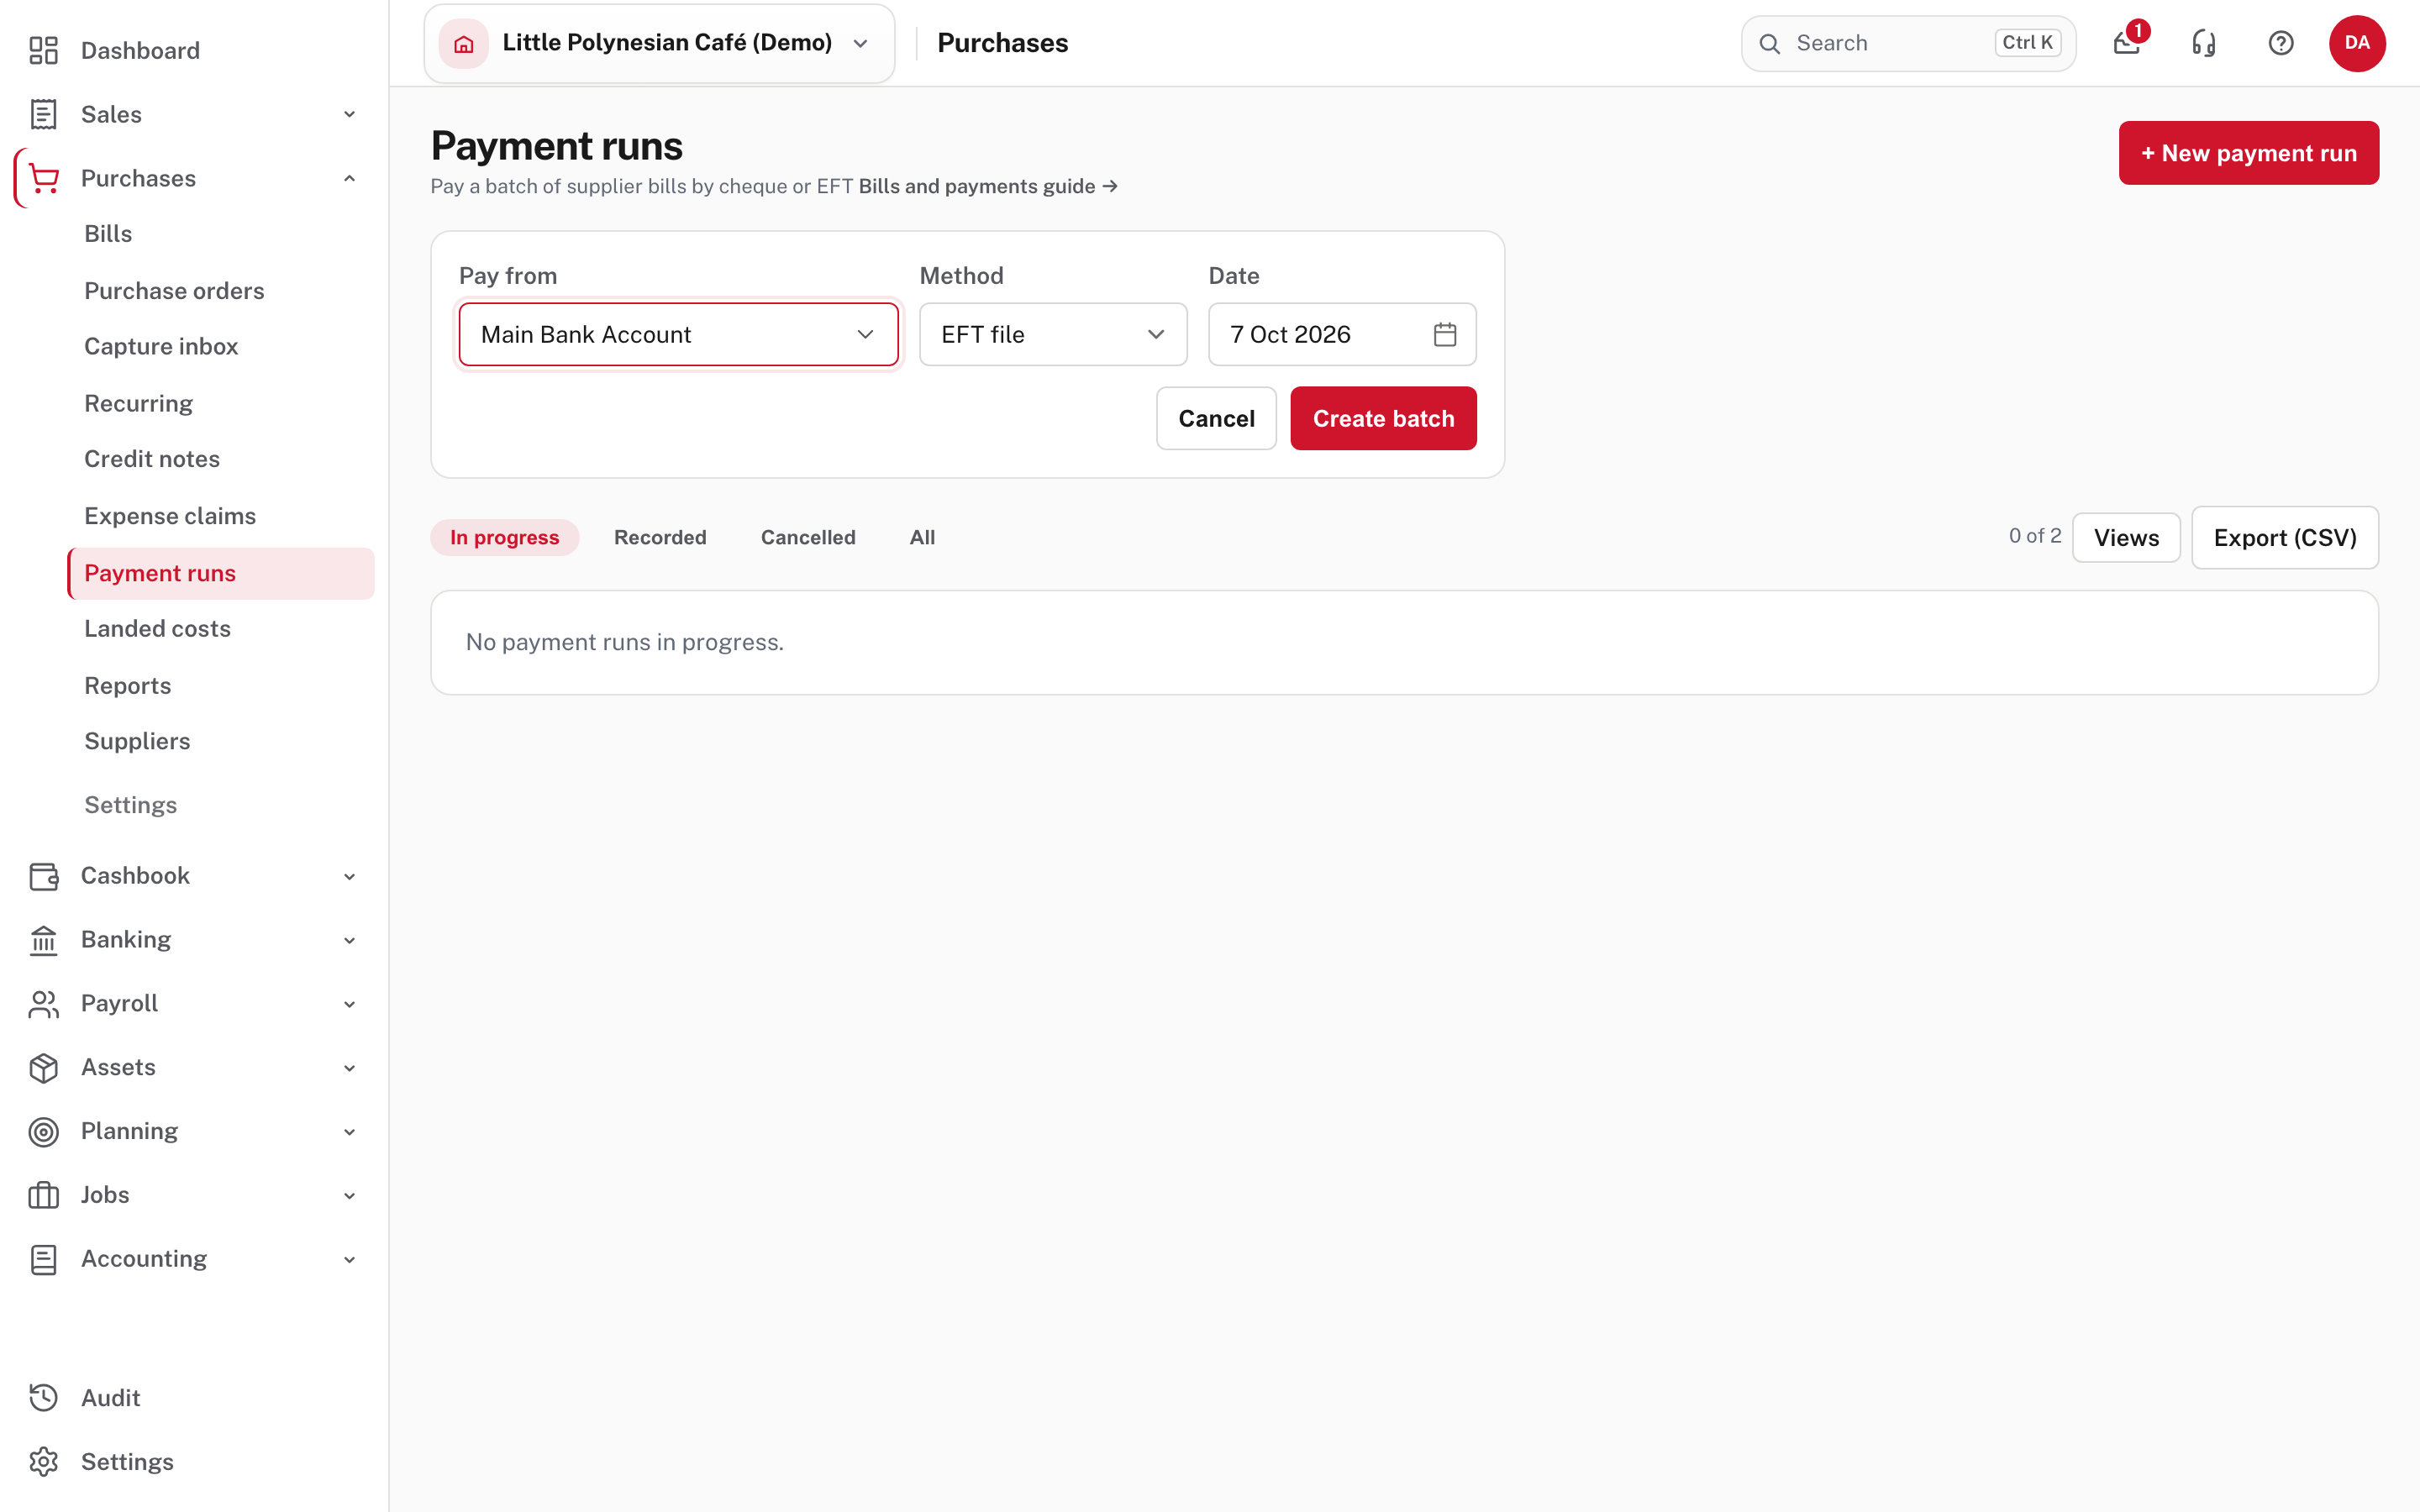
Task: Switch to the Recorded tab
Action: [x=660, y=537]
